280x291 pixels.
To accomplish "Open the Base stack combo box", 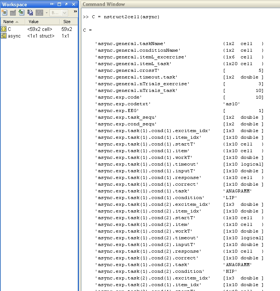I will [59, 13].
